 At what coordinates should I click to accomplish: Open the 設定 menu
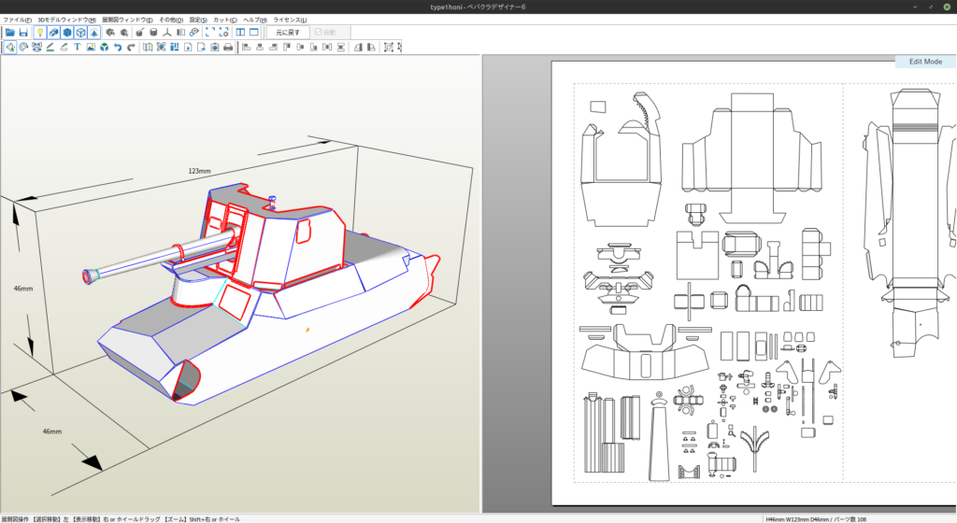[x=198, y=20]
